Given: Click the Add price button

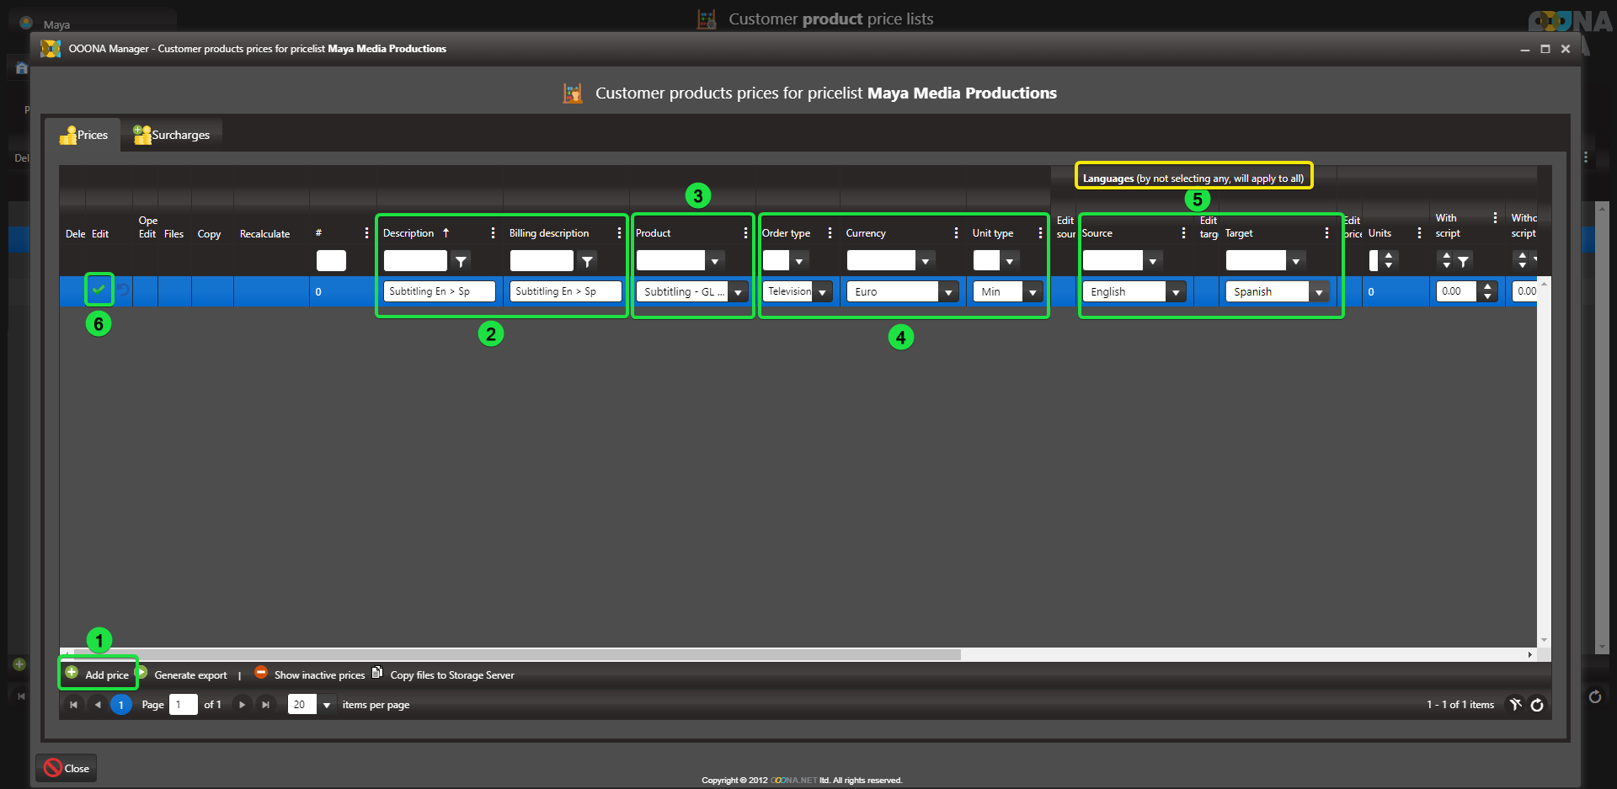Looking at the screenshot, I should tap(98, 674).
